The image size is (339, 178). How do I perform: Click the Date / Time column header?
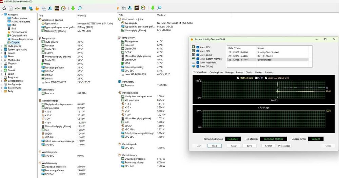(241, 48)
